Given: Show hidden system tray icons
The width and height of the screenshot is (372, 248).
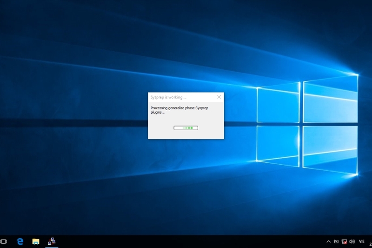Looking at the screenshot, I should (x=329, y=241).
